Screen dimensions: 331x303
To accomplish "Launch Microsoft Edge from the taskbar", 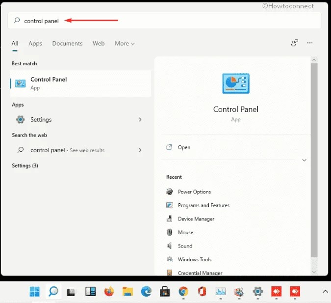I will point(146,292).
